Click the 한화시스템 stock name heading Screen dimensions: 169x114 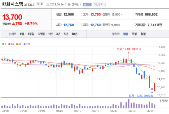point(13,4)
